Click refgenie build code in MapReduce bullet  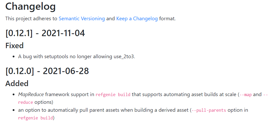pos(113,95)
